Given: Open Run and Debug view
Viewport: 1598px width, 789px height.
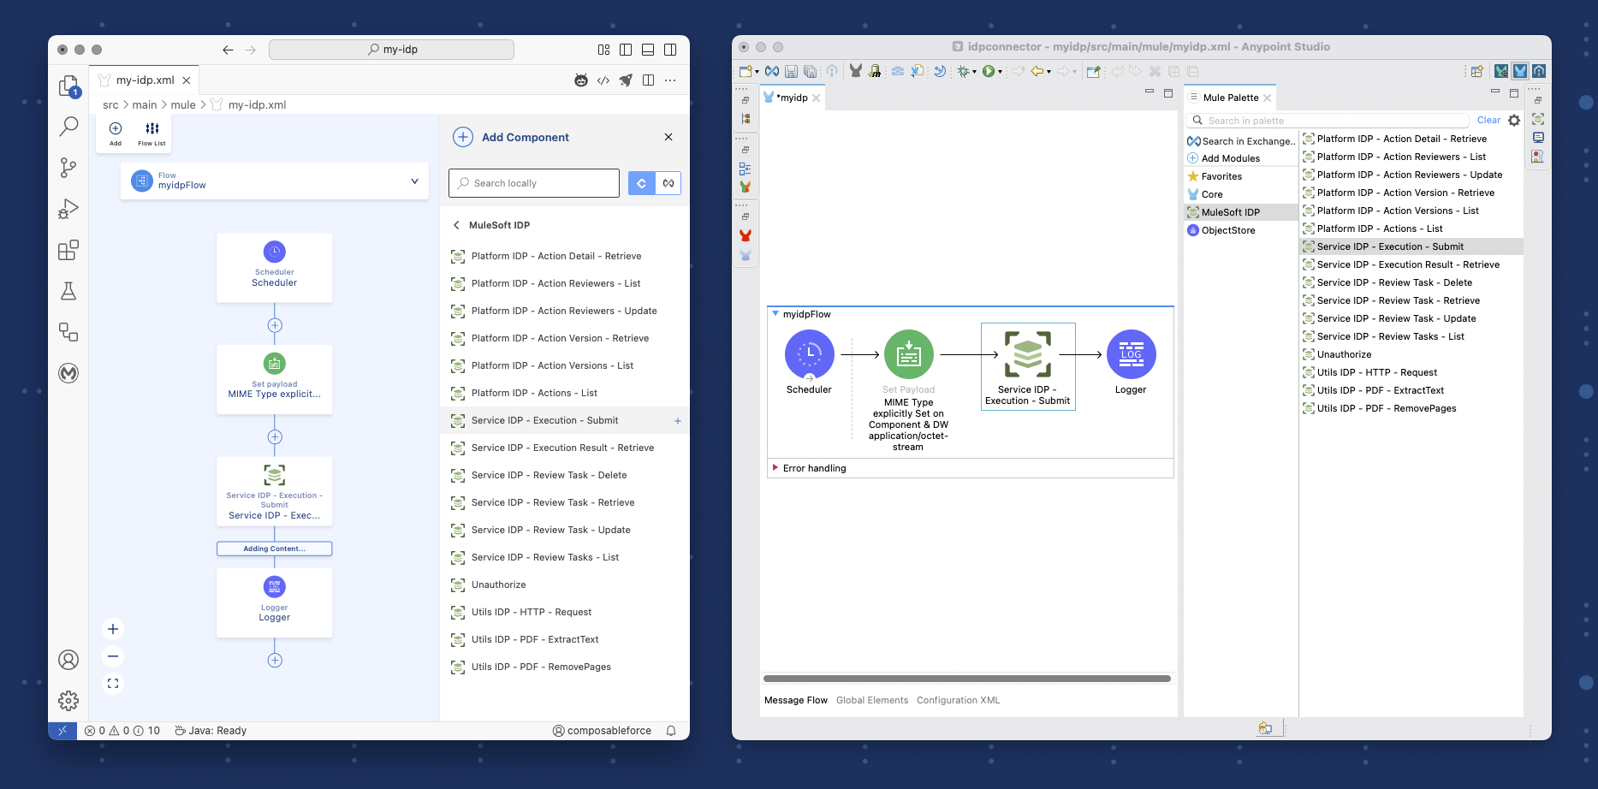Looking at the screenshot, I should [x=68, y=209].
